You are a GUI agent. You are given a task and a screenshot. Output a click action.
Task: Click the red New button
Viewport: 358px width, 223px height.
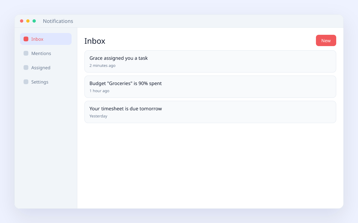click(x=326, y=40)
